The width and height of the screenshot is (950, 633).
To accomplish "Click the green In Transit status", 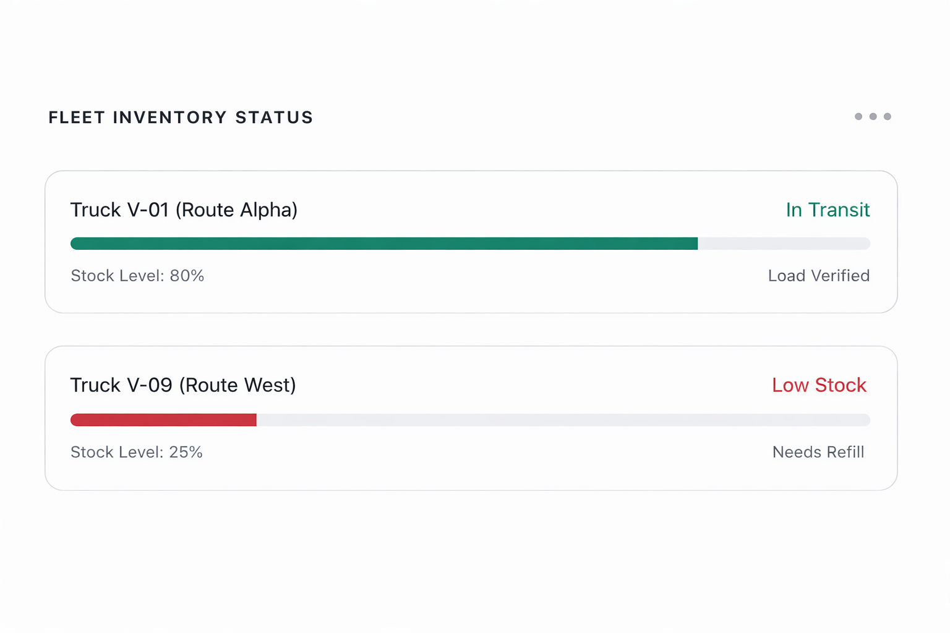I will 828,210.
